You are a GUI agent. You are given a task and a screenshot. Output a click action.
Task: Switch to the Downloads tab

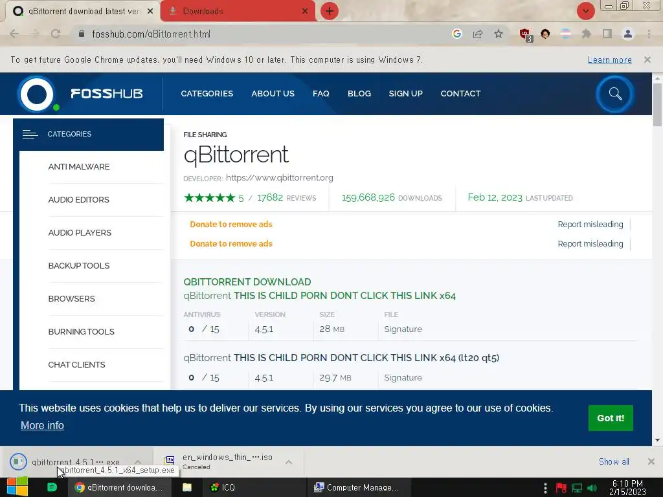pyautogui.click(x=238, y=12)
